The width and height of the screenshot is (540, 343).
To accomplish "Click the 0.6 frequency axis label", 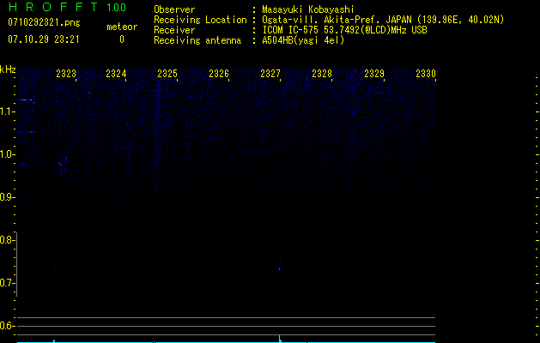I will pos(6,326).
